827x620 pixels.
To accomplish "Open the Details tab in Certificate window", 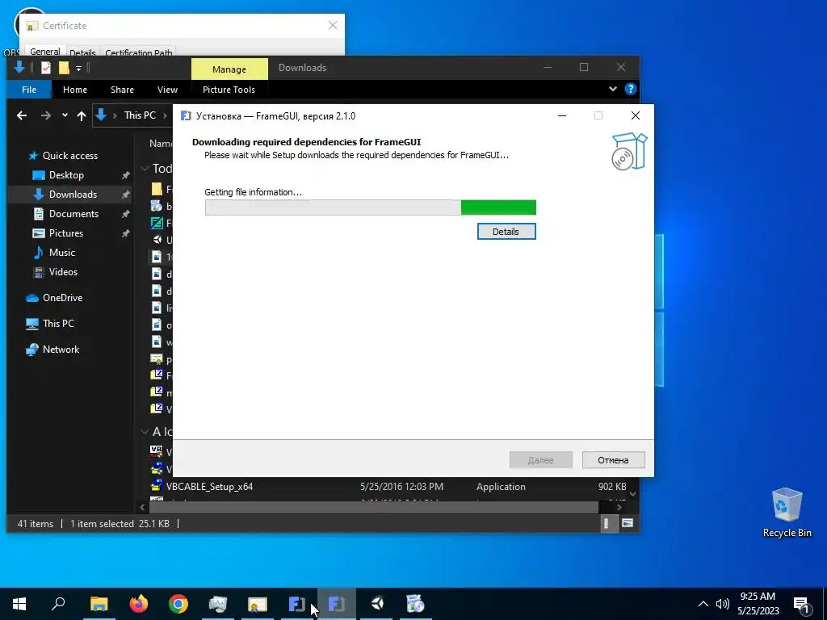I will (x=82, y=52).
